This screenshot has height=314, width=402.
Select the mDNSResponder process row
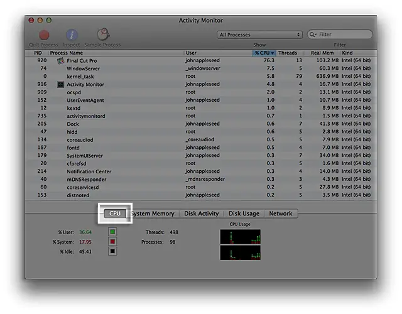(x=201, y=179)
